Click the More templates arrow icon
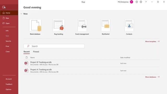This screenshot has height=94, width=167. [158, 41]
